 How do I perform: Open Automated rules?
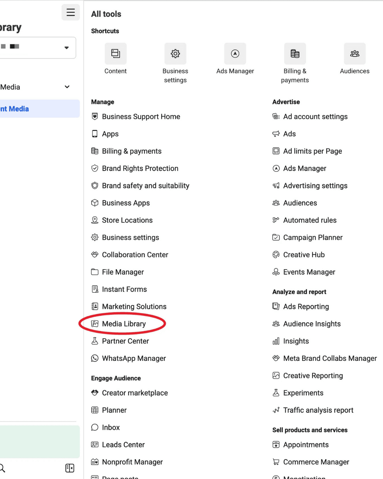point(310,220)
